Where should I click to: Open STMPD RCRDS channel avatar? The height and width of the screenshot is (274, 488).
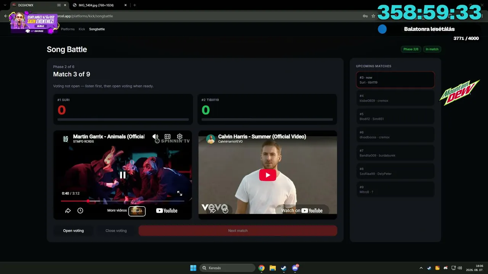pyautogui.click(x=66, y=139)
